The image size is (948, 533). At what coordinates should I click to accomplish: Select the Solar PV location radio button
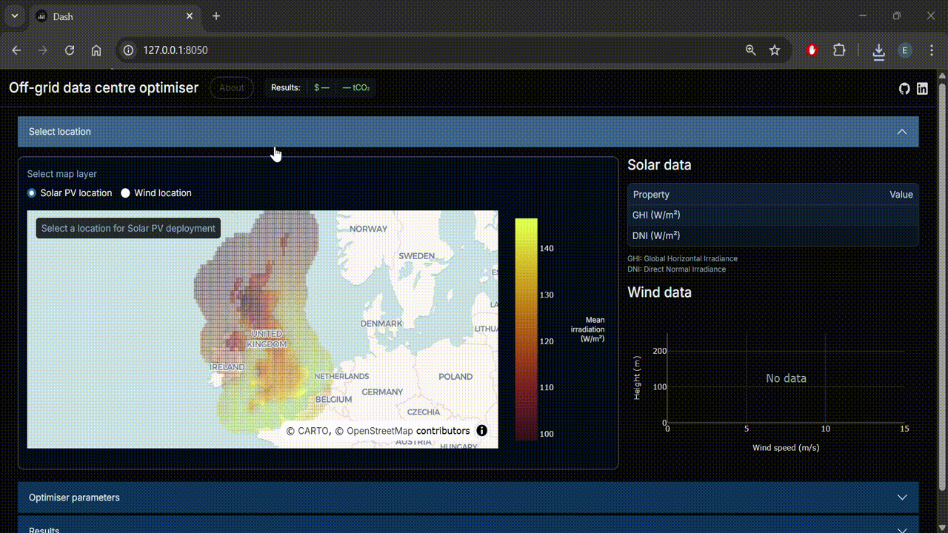click(x=32, y=193)
